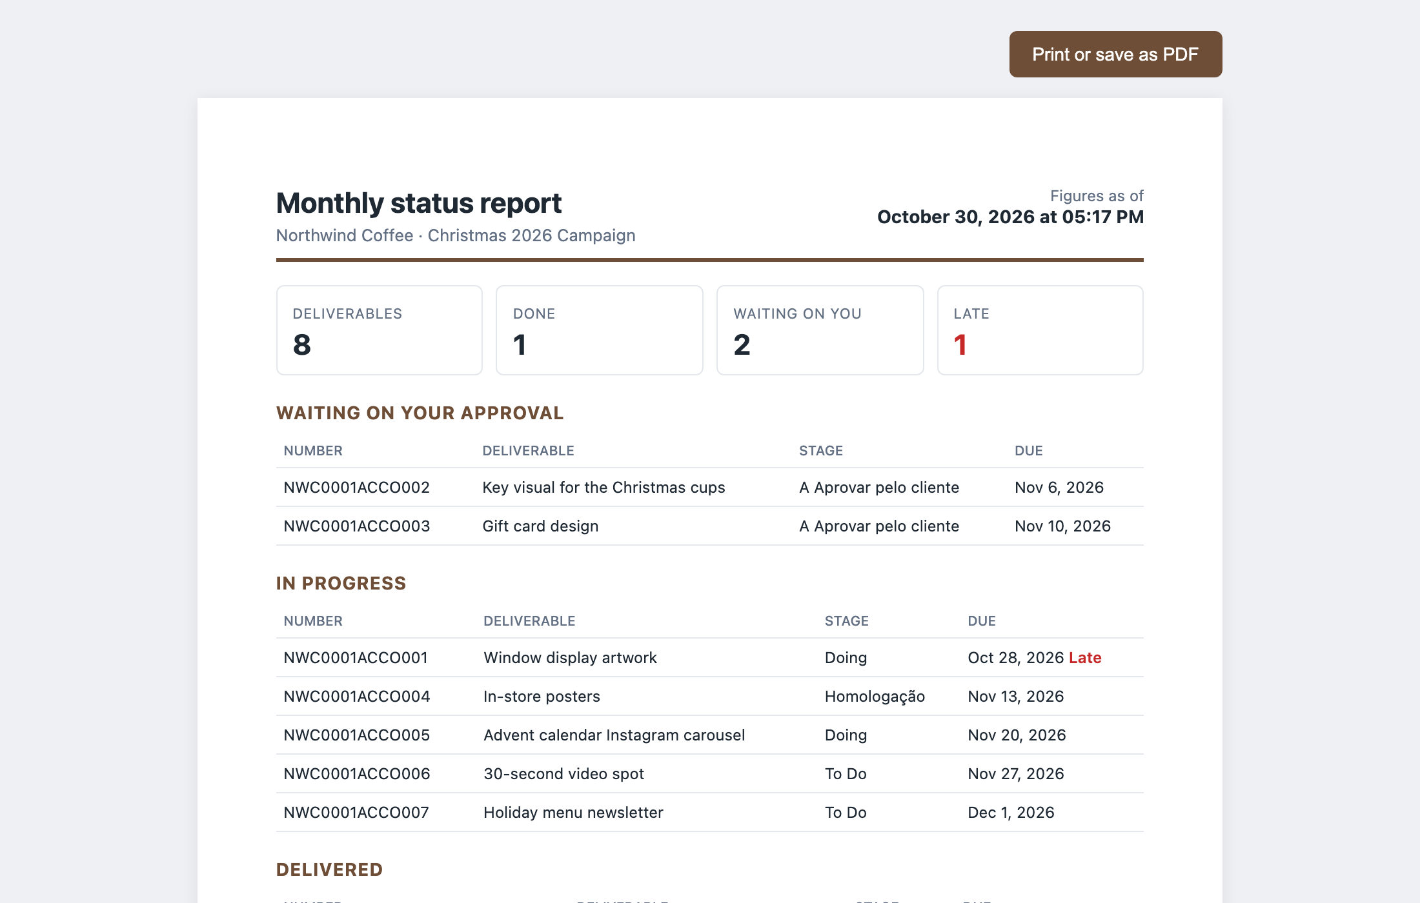1420x903 pixels.
Task: Click the Delivered section heading
Action: click(329, 869)
